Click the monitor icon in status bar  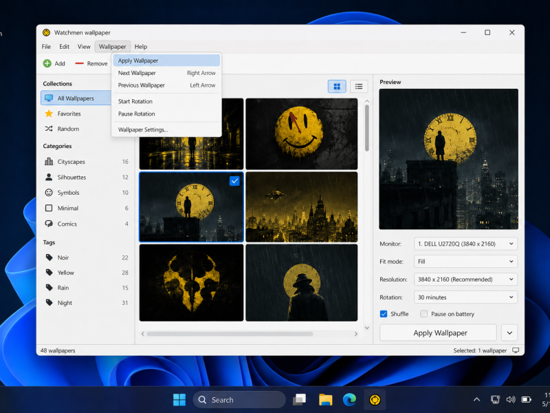tap(516, 350)
